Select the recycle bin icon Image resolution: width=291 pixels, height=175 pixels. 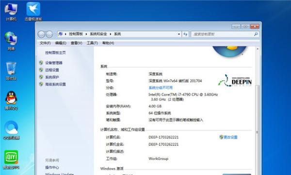(11, 71)
